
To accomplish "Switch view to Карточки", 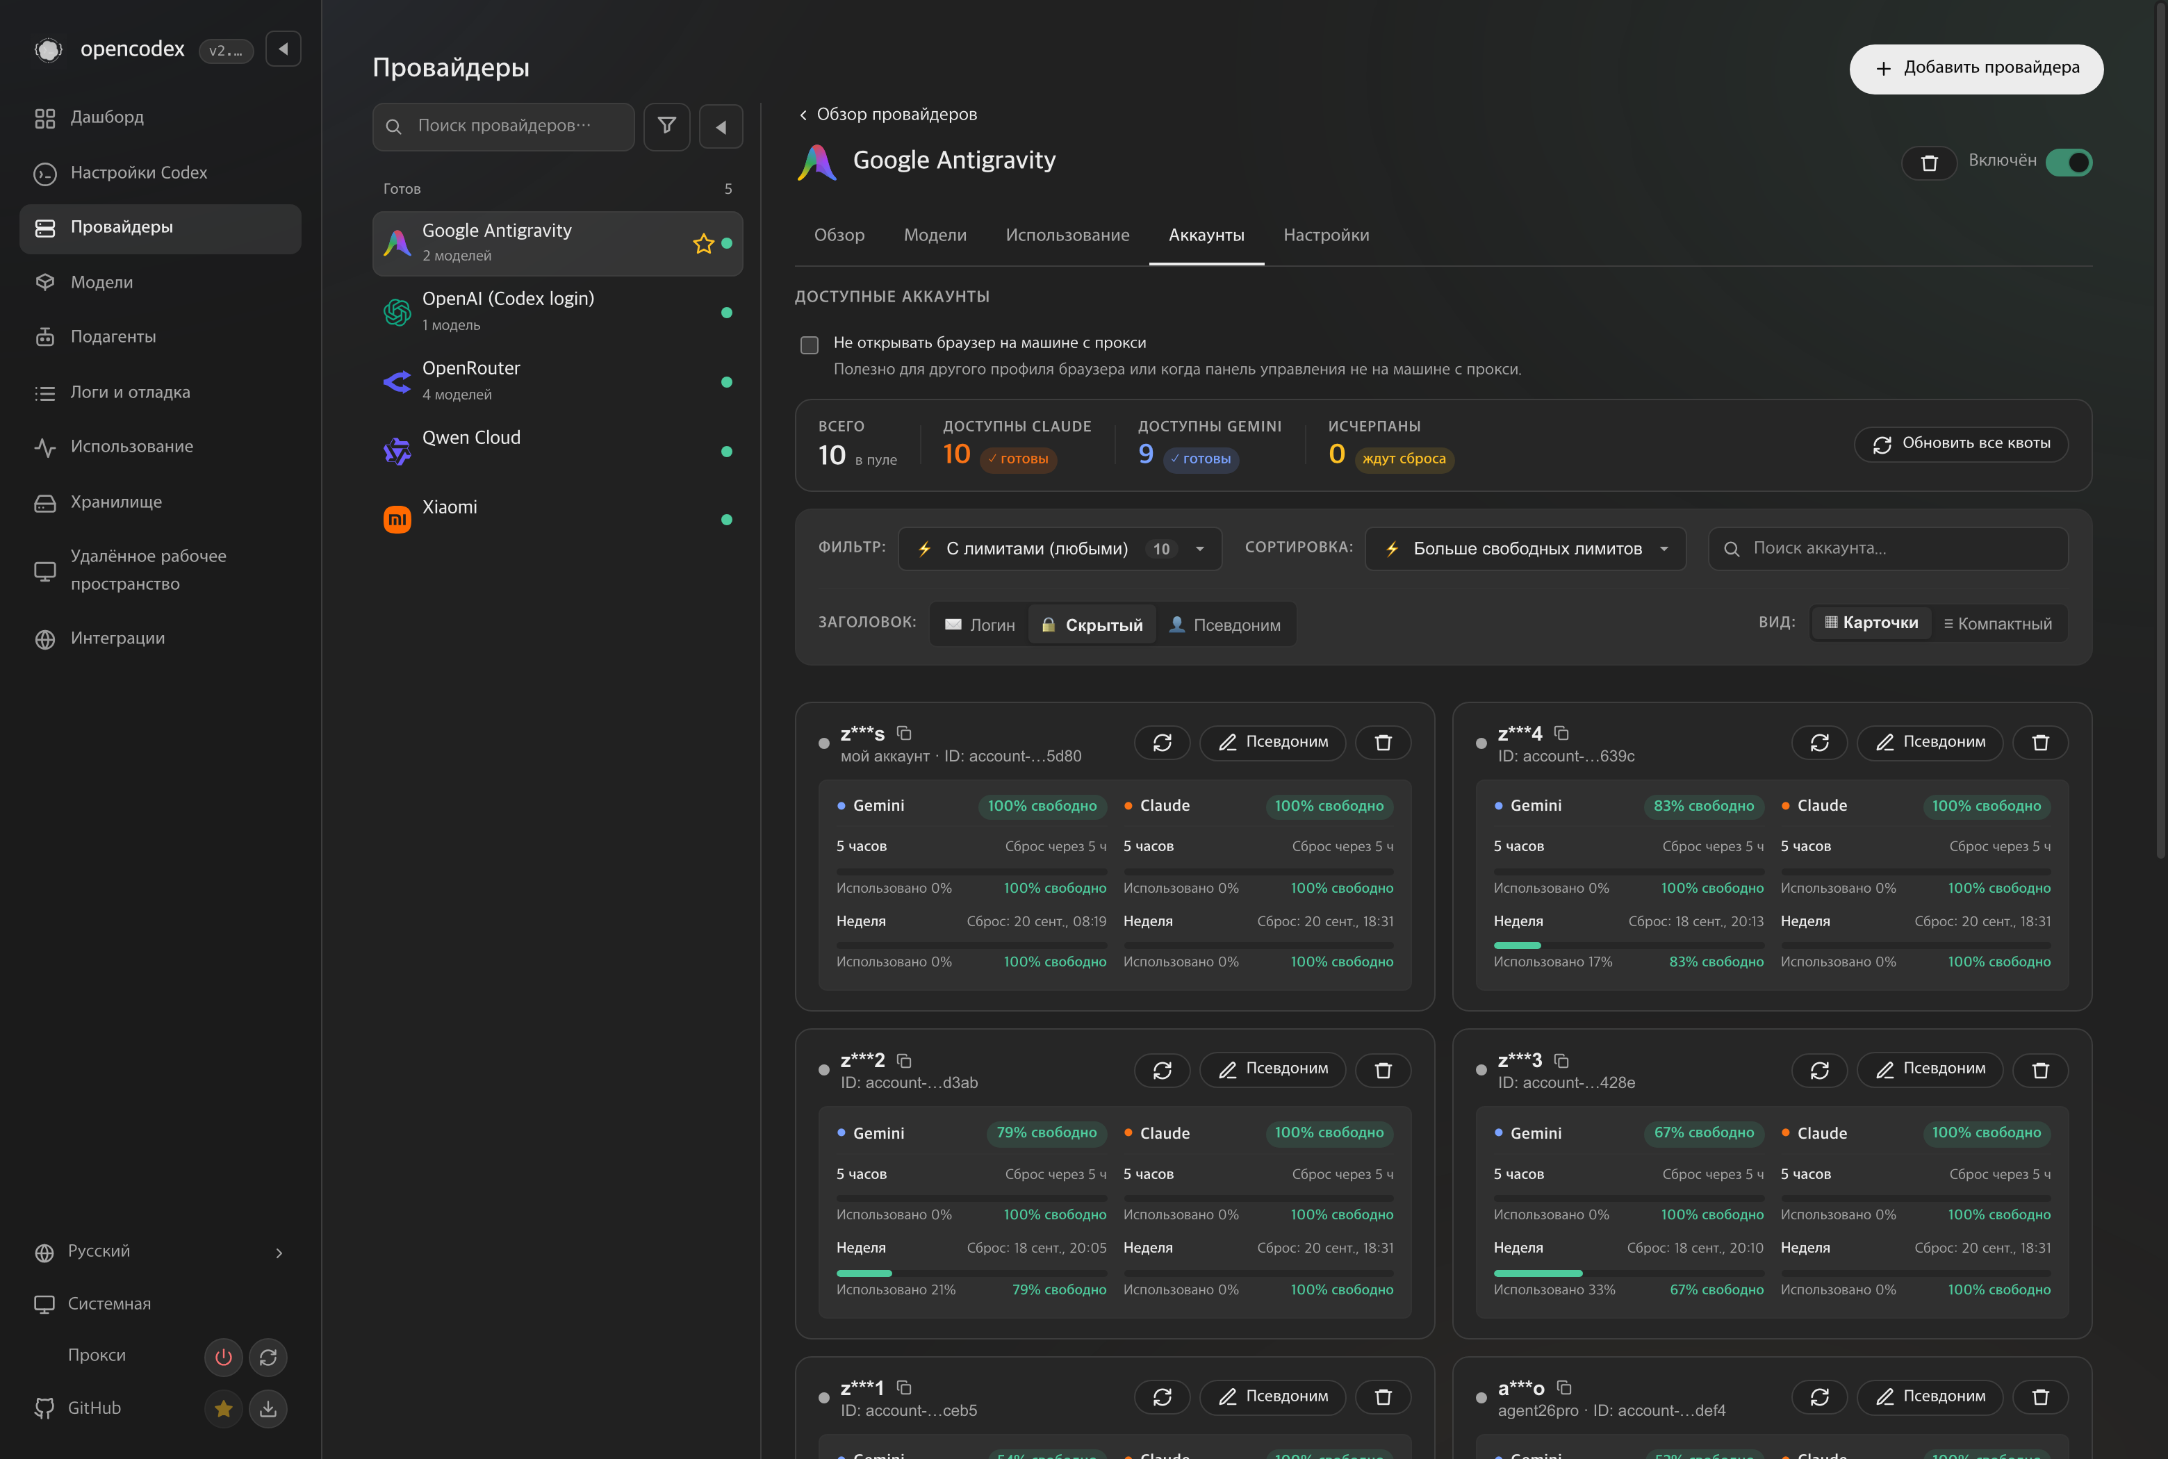I will (1871, 623).
